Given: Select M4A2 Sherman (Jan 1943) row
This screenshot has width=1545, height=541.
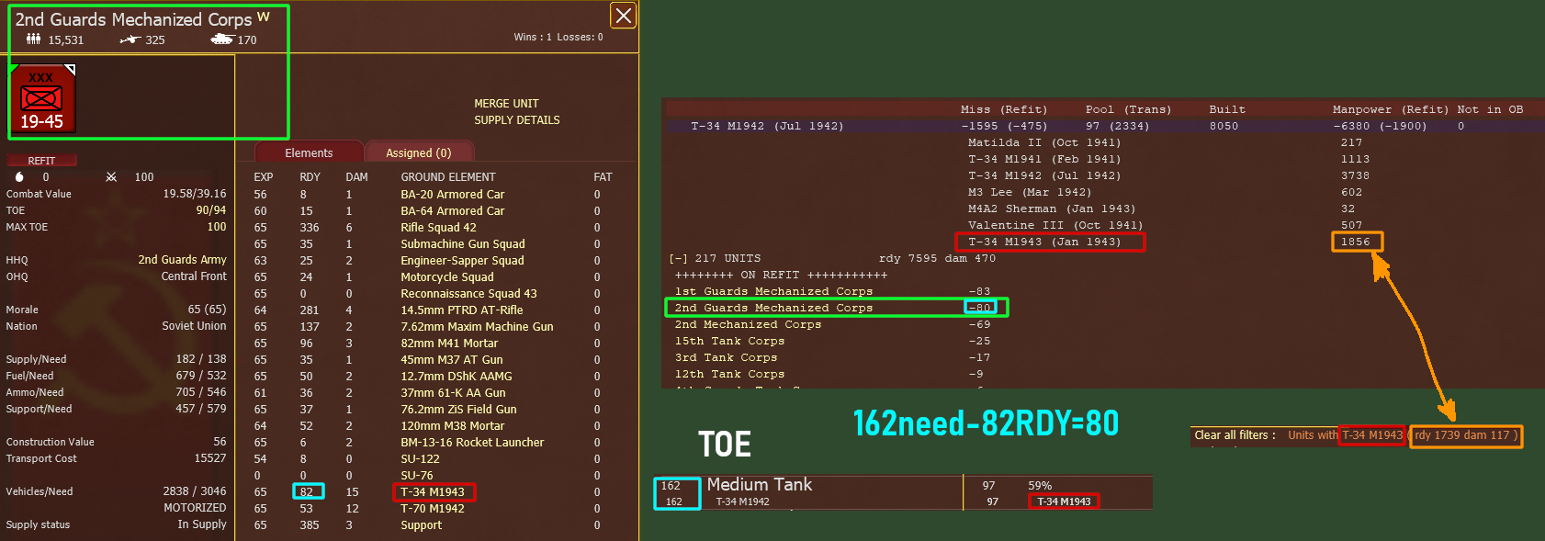Looking at the screenshot, I should [x=1052, y=209].
